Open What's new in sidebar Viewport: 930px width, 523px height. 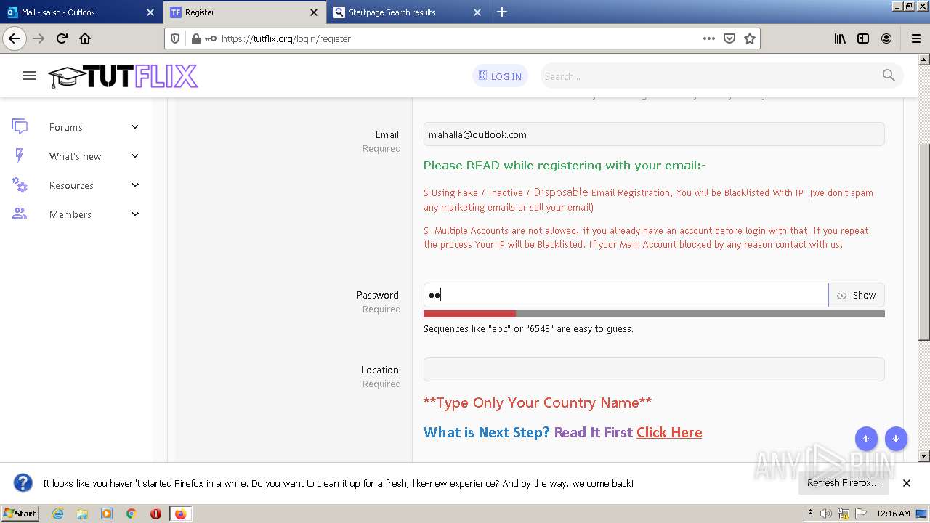pos(75,156)
